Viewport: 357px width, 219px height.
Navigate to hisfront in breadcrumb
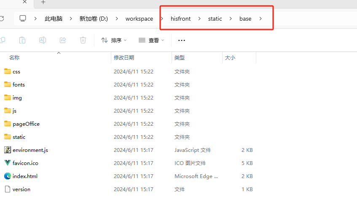click(180, 19)
